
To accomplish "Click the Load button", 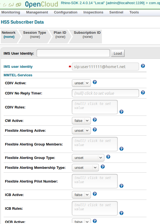I will click(118, 53).
